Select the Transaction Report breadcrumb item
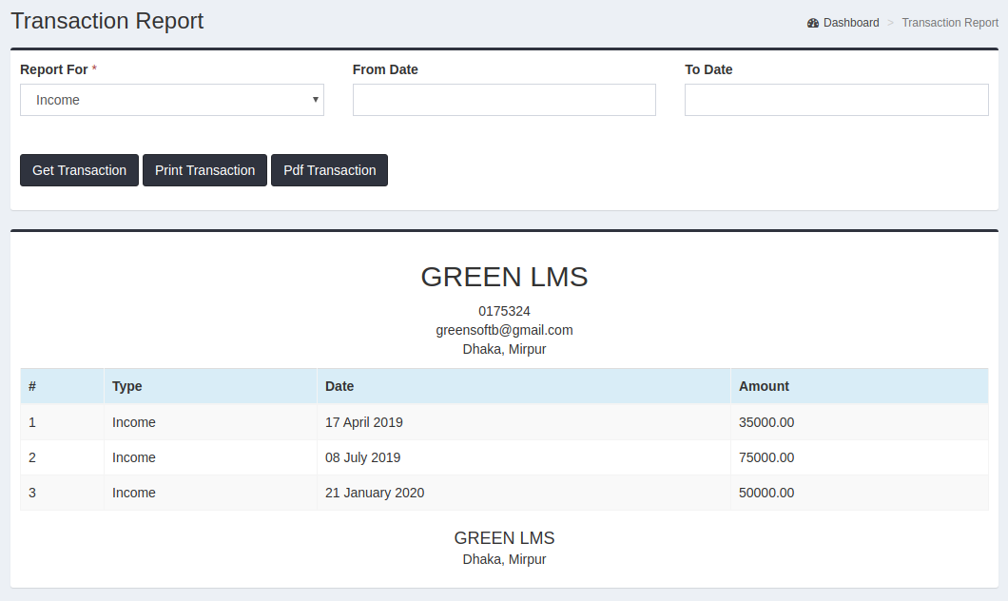The image size is (1008, 601). coord(950,22)
